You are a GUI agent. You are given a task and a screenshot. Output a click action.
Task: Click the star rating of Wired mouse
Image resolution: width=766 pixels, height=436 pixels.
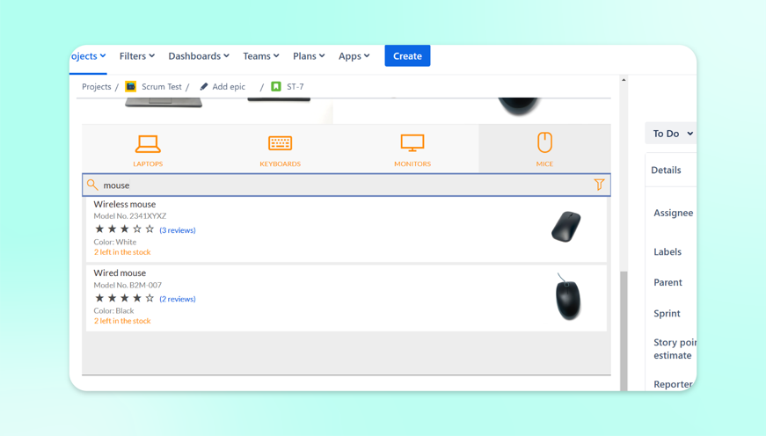[125, 298]
